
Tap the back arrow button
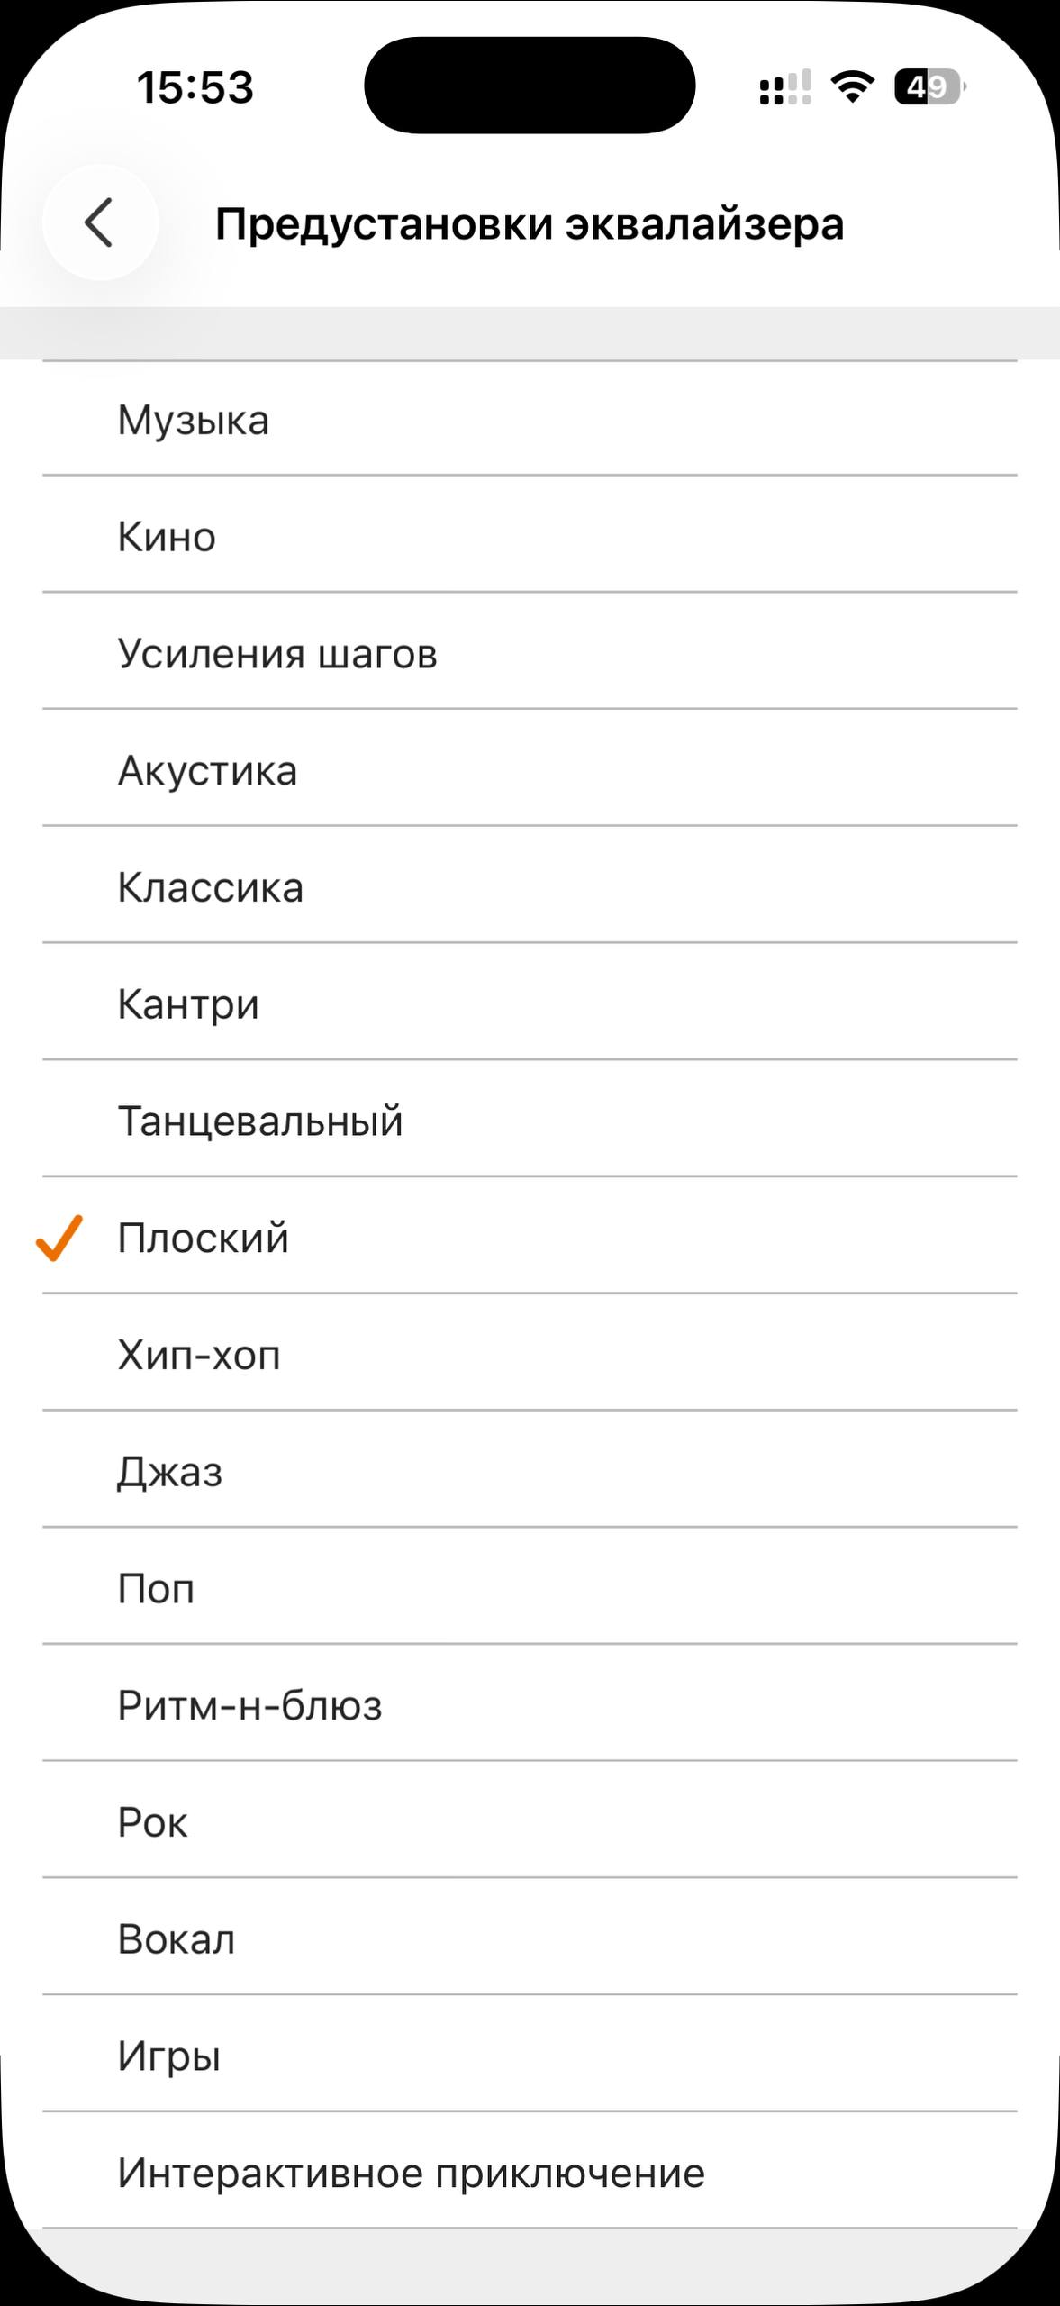[100, 222]
